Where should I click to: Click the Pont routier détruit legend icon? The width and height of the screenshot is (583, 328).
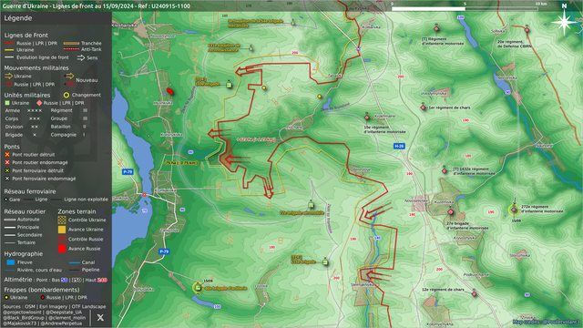(7, 154)
